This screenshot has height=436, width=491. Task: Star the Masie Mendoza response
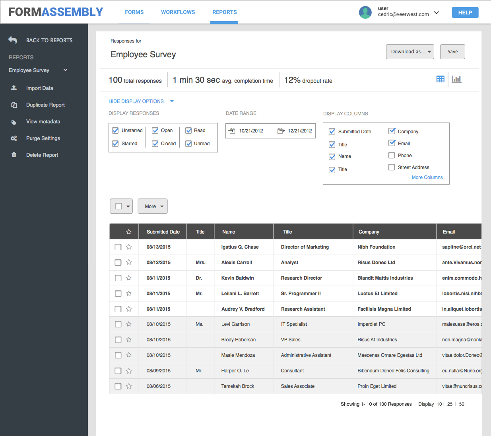click(x=129, y=355)
